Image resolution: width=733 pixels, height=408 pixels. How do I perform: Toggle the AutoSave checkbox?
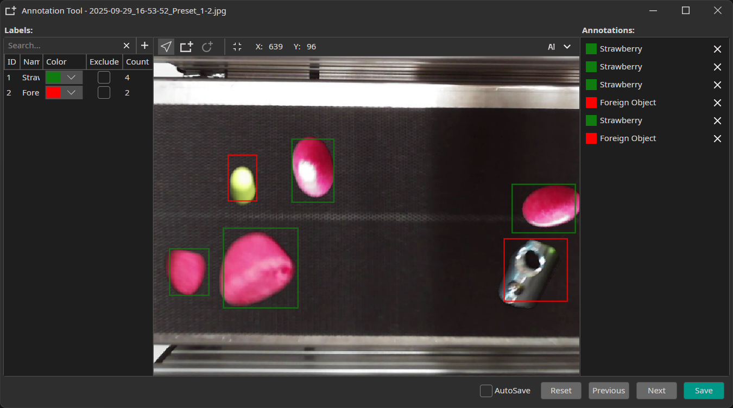(x=486, y=390)
